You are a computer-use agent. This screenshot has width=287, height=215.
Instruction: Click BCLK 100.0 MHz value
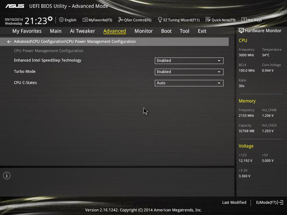click(x=247, y=70)
